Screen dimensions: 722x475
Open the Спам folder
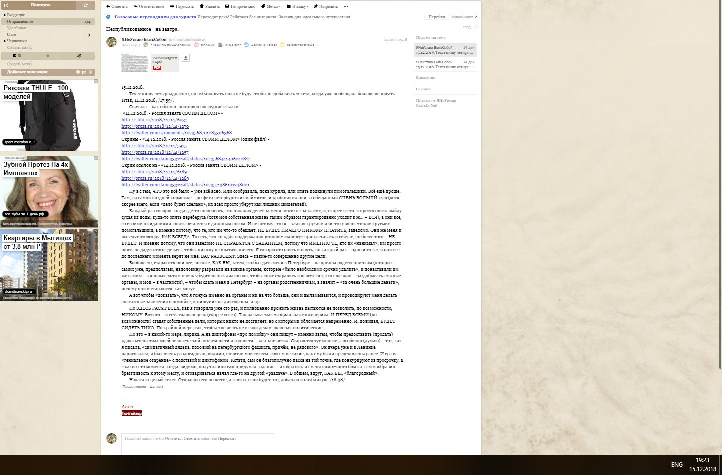12,35
